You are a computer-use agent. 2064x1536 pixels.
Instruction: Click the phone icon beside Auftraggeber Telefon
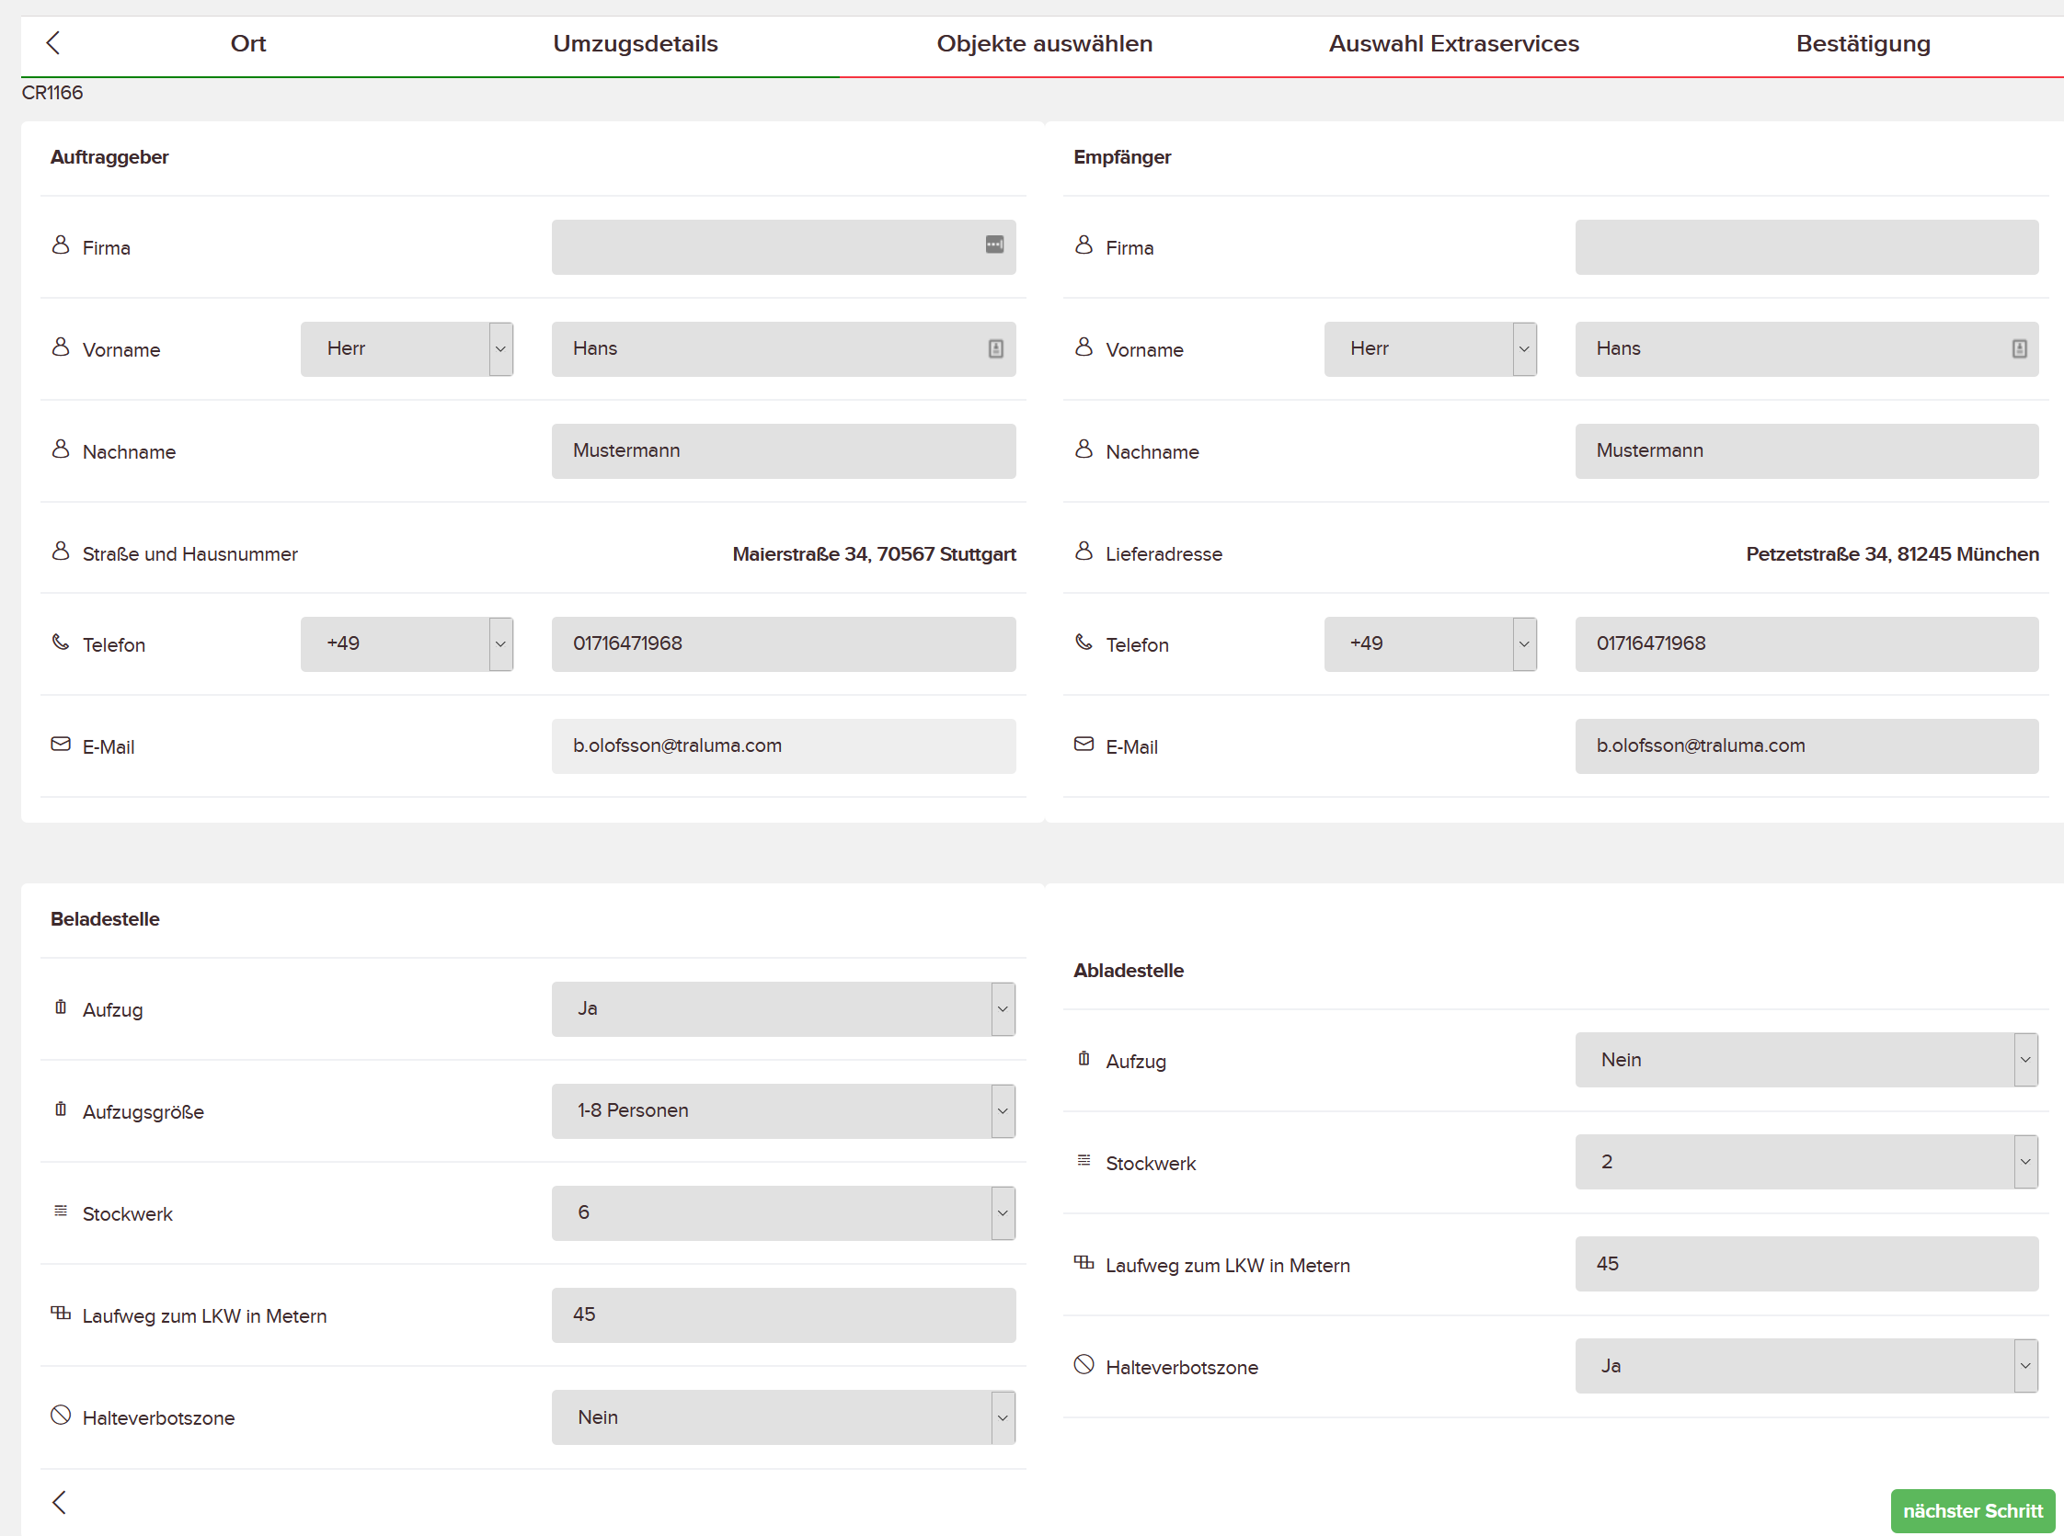[61, 643]
